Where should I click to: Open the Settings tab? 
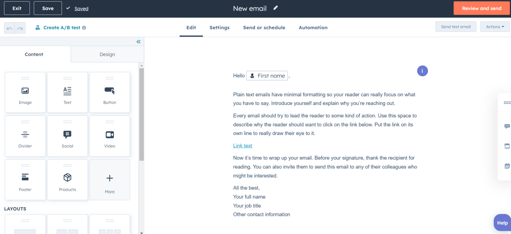(x=219, y=28)
